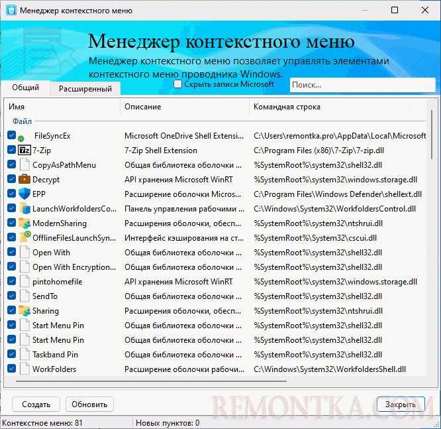The height and width of the screenshot is (429, 441).
Task: Disable the Taskband Pin checkbox
Action: pos(11,354)
